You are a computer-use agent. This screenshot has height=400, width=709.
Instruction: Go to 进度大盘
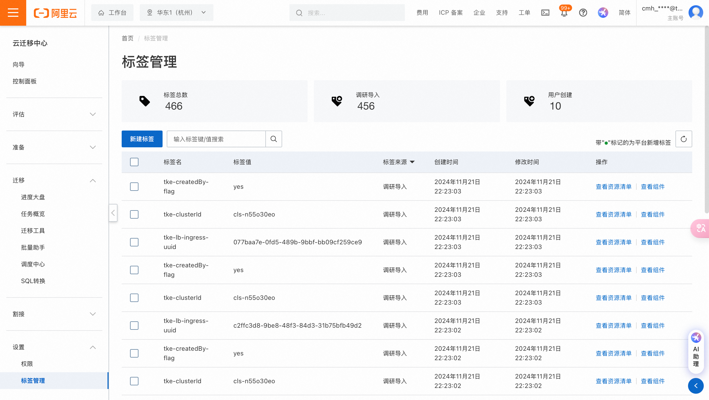[x=33, y=197]
